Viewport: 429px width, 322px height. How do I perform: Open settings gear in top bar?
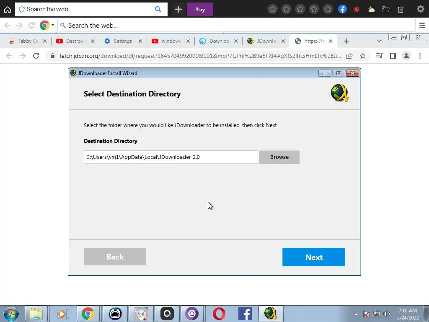click(x=421, y=9)
